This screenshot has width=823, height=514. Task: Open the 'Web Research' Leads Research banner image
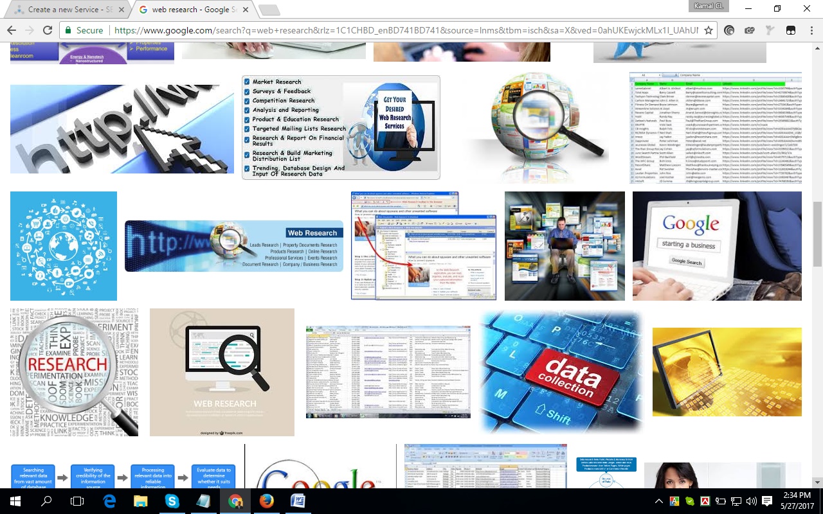coord(234,246)
